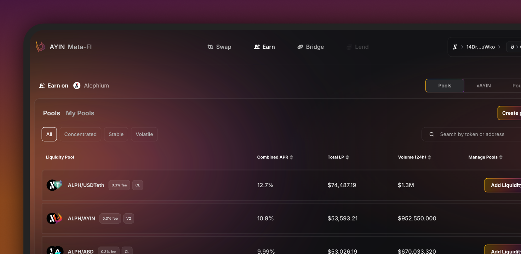Click the ALPH/ABD token pair icon
Viewport: 521px width, 254px height.
55,250
